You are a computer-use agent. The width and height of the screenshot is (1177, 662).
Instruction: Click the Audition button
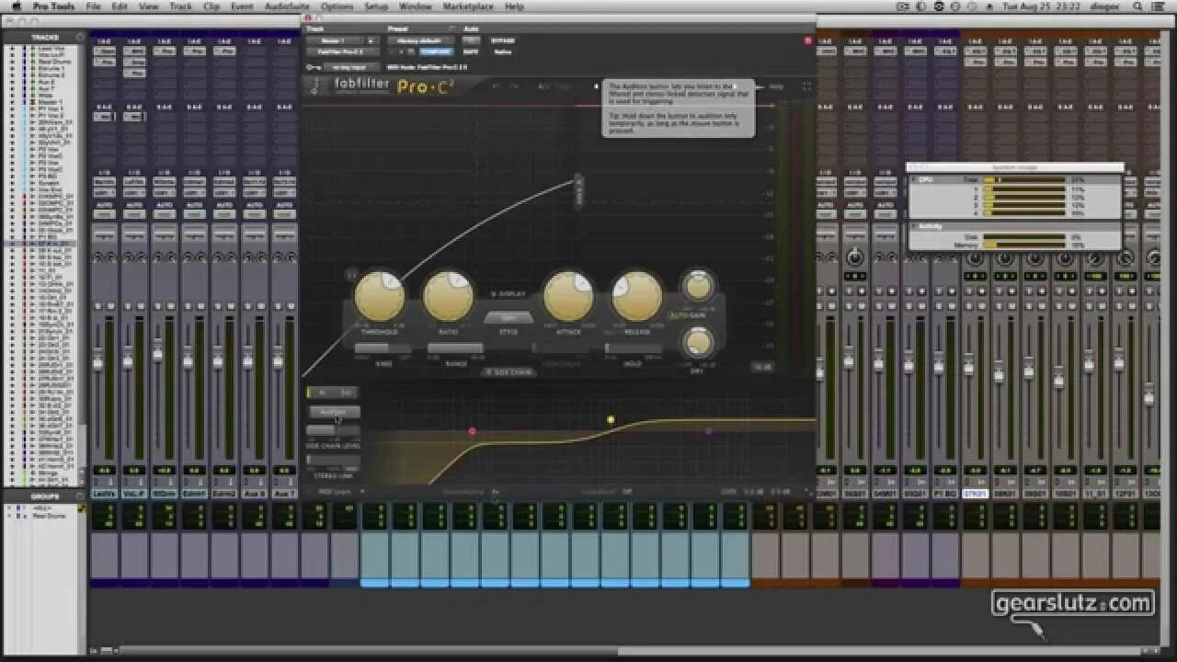333,412
